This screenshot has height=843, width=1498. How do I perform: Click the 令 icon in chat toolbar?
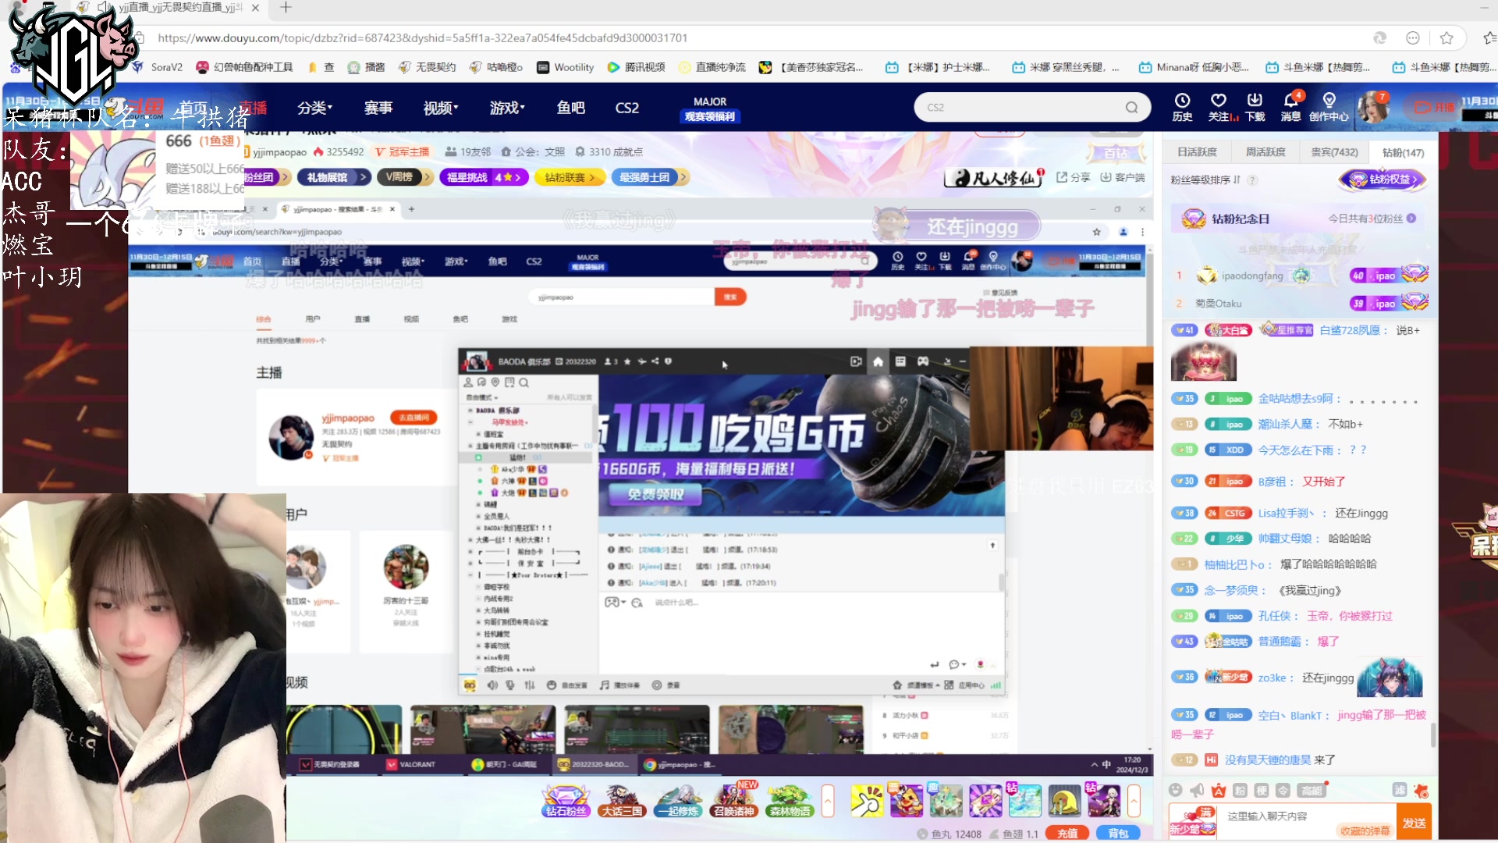click(1283, 791)
